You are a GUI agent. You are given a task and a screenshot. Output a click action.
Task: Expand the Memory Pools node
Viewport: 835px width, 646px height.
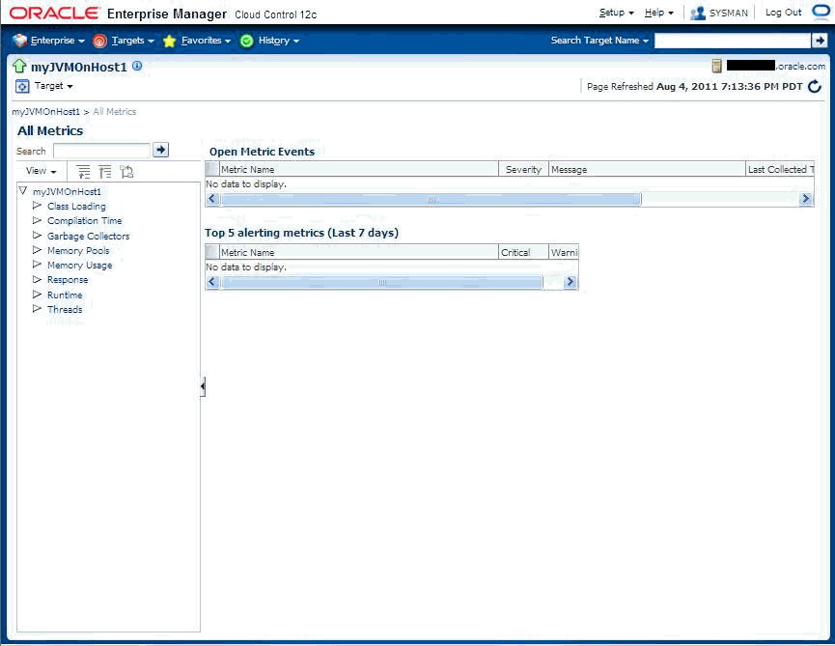[37, 250]
